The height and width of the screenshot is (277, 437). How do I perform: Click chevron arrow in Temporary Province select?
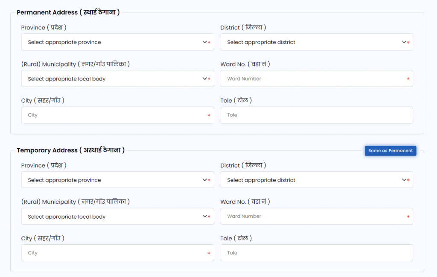coord(205,180)
